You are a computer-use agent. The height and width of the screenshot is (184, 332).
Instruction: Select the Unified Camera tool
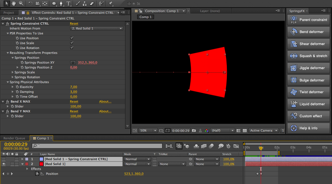(x=38, y=3)
